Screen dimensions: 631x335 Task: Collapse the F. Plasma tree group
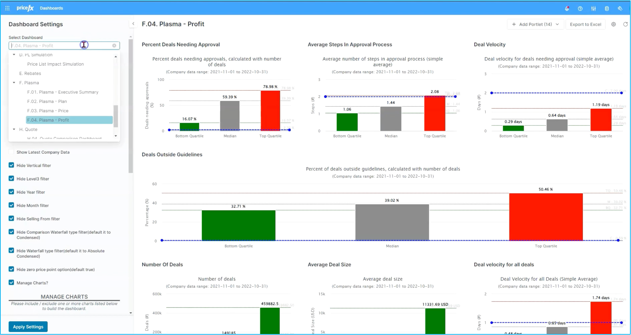point(14,83)
